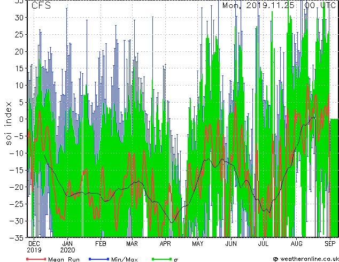Click the y-axis value 30
339x262 pixels.
(19, 18)
